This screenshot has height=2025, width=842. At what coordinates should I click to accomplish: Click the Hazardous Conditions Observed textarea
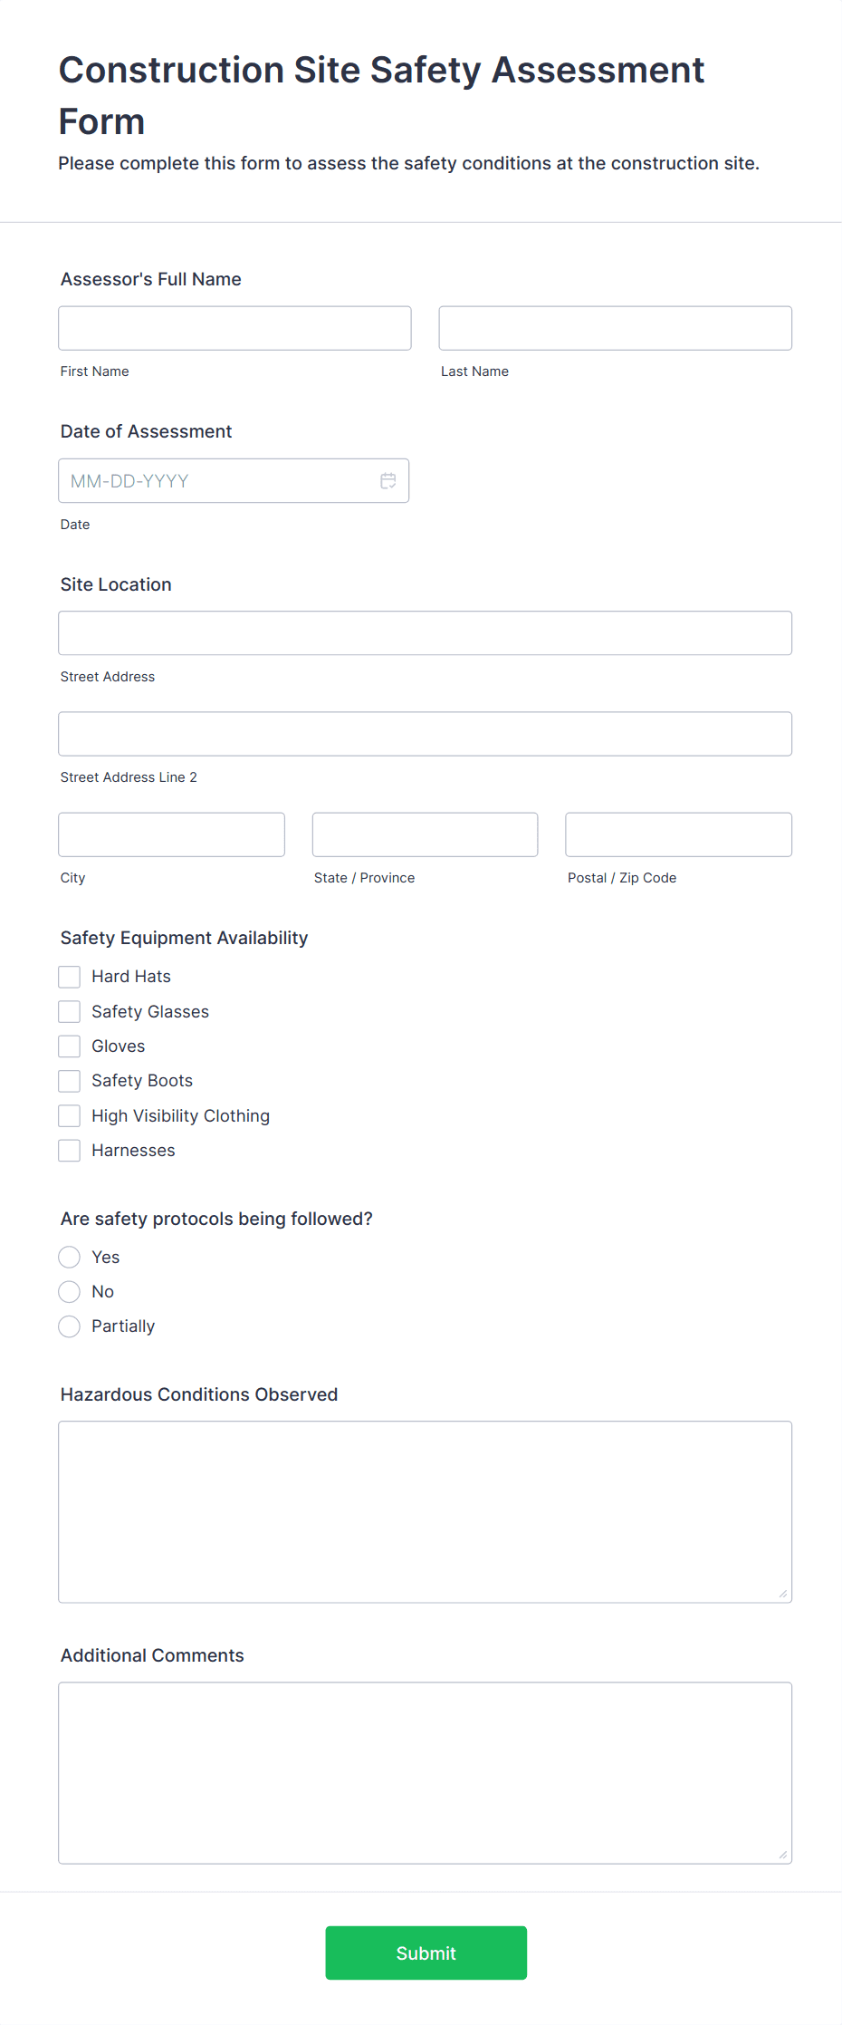coord(425,1509)
